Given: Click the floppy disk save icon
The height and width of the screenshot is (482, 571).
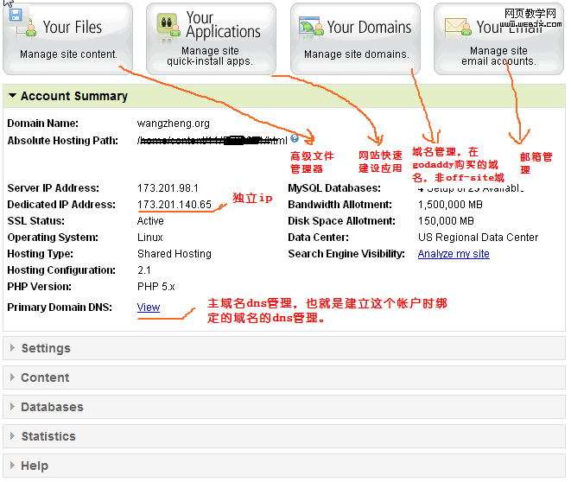Looking at the screenshot, I should point(16,13).
